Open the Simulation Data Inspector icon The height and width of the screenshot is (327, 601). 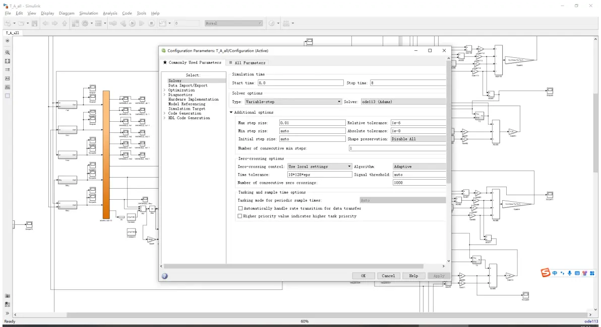pos(162,23)
